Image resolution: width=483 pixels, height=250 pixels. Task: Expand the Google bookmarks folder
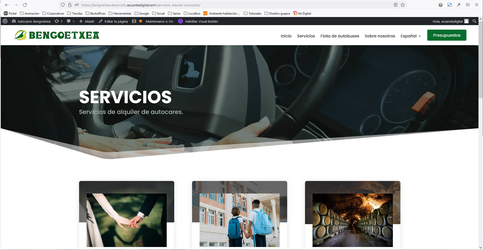point(142,14)
